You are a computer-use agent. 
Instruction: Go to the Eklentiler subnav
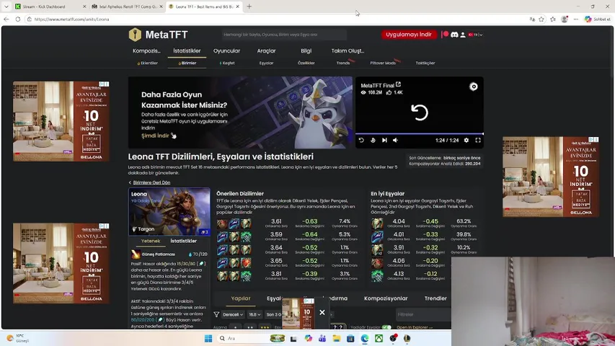pyautogui.click(x=148, y=63)
